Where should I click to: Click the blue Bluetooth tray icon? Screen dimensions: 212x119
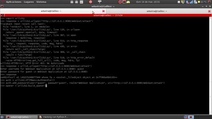tap(187, 2)
